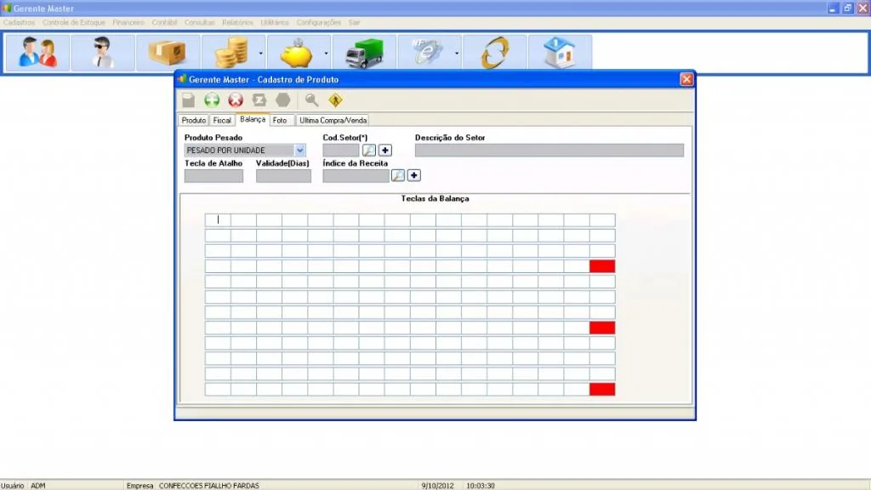Click the yellow diamond exit icon
The height and width of the screenshot is (490, 871).
(x=335, y=100)
